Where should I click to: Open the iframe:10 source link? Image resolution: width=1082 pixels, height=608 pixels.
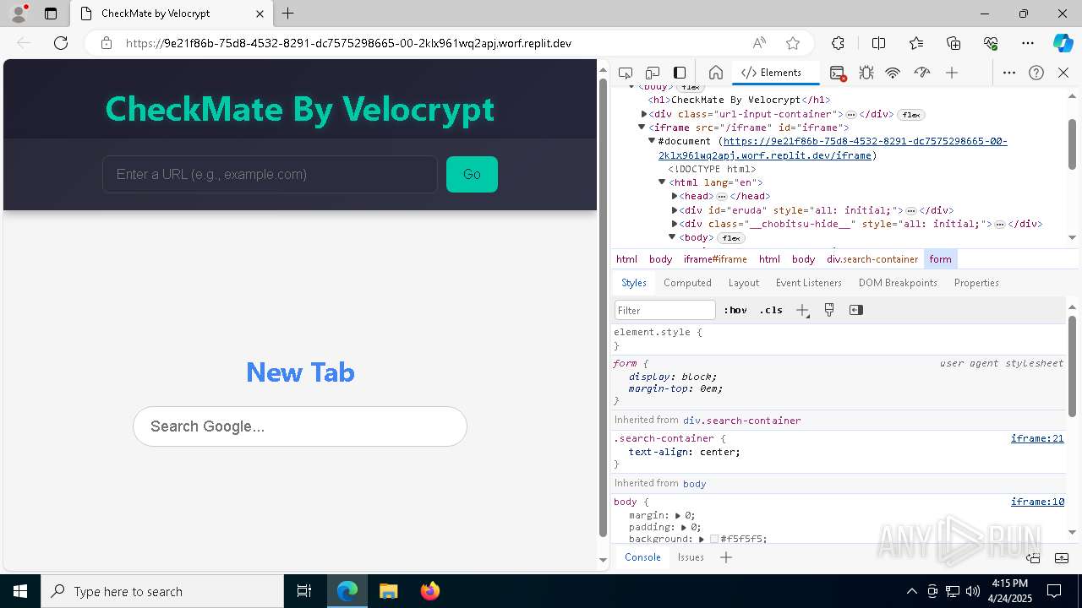[1037, 502]
